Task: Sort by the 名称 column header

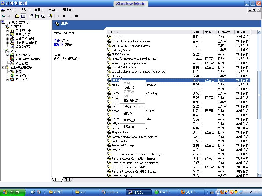Action: [149, 32]
